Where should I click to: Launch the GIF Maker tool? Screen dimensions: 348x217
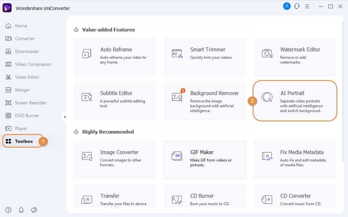(205, 160)
